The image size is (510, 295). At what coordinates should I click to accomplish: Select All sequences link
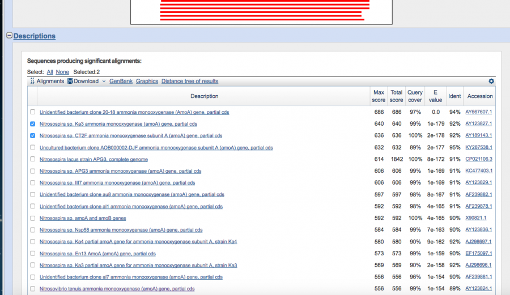point(50,72)
